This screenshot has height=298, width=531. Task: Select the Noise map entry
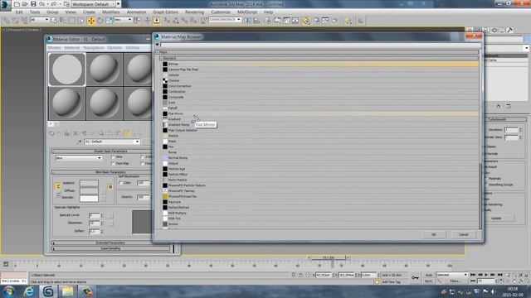[x=320, y=152]
